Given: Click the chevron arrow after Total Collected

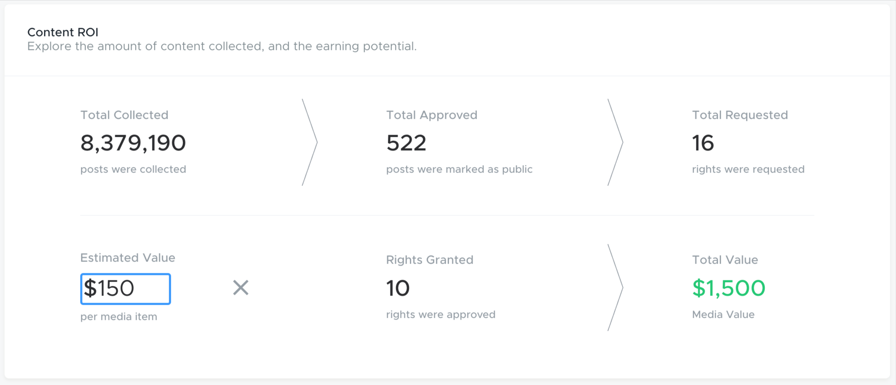Looking at the screenshot, I should click(x=309, y=142).
